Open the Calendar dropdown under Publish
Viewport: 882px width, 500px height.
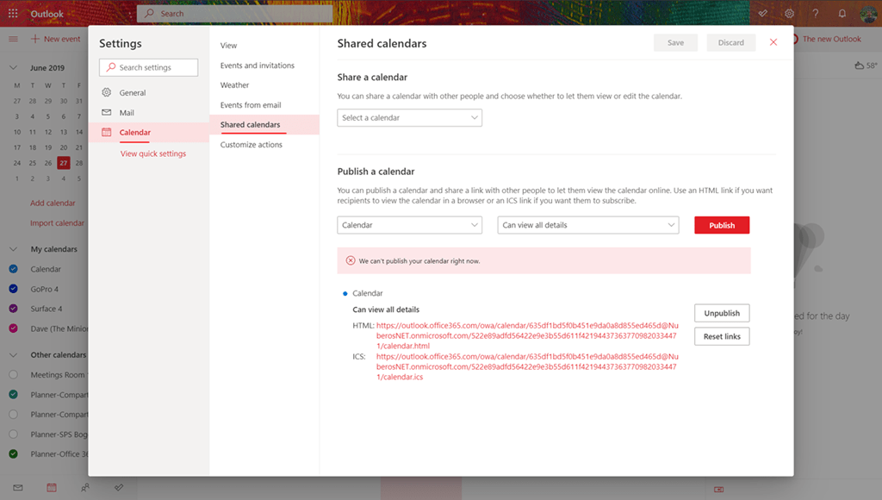click(409, 225)
